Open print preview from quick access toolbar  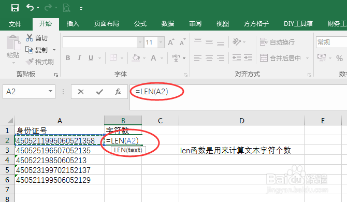(67, 8)
